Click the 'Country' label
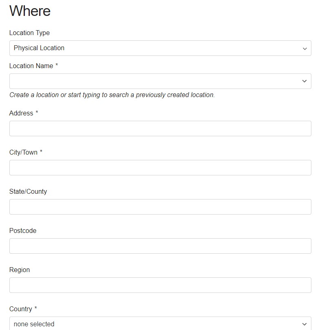The height and width of the screenshot is (330, 322). pyautogui.click(x=20, y=309)
